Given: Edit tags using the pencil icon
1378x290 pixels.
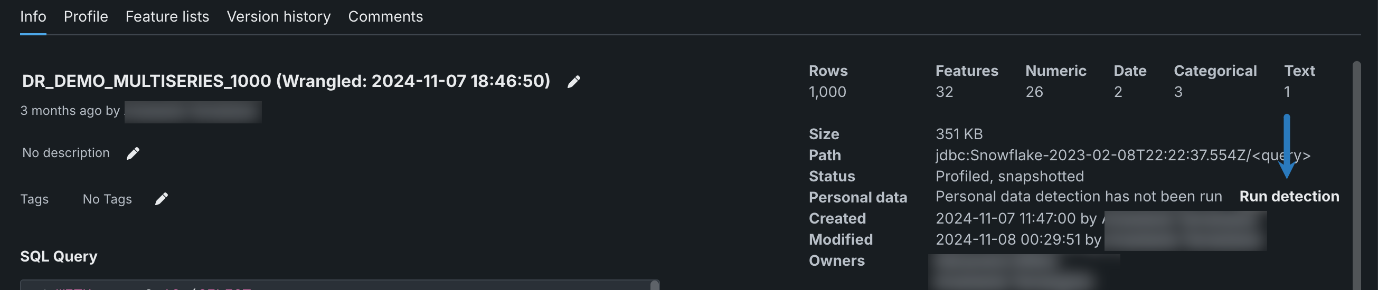Looking at the screenshot, I should [161, 199].
